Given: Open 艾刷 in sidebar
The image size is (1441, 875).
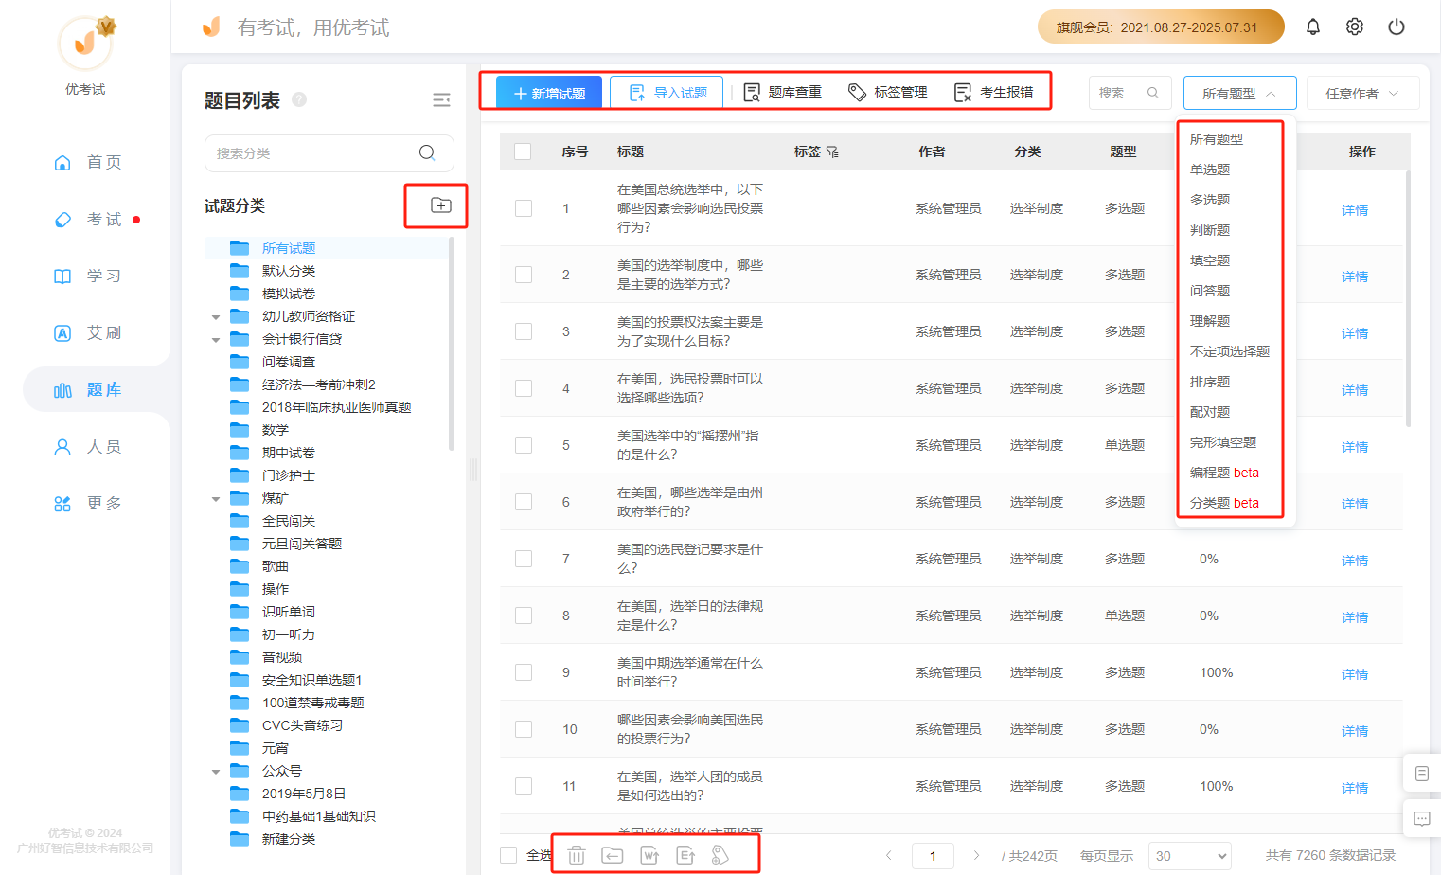Looking at the screenshot, I should click(x=88, y=332).
